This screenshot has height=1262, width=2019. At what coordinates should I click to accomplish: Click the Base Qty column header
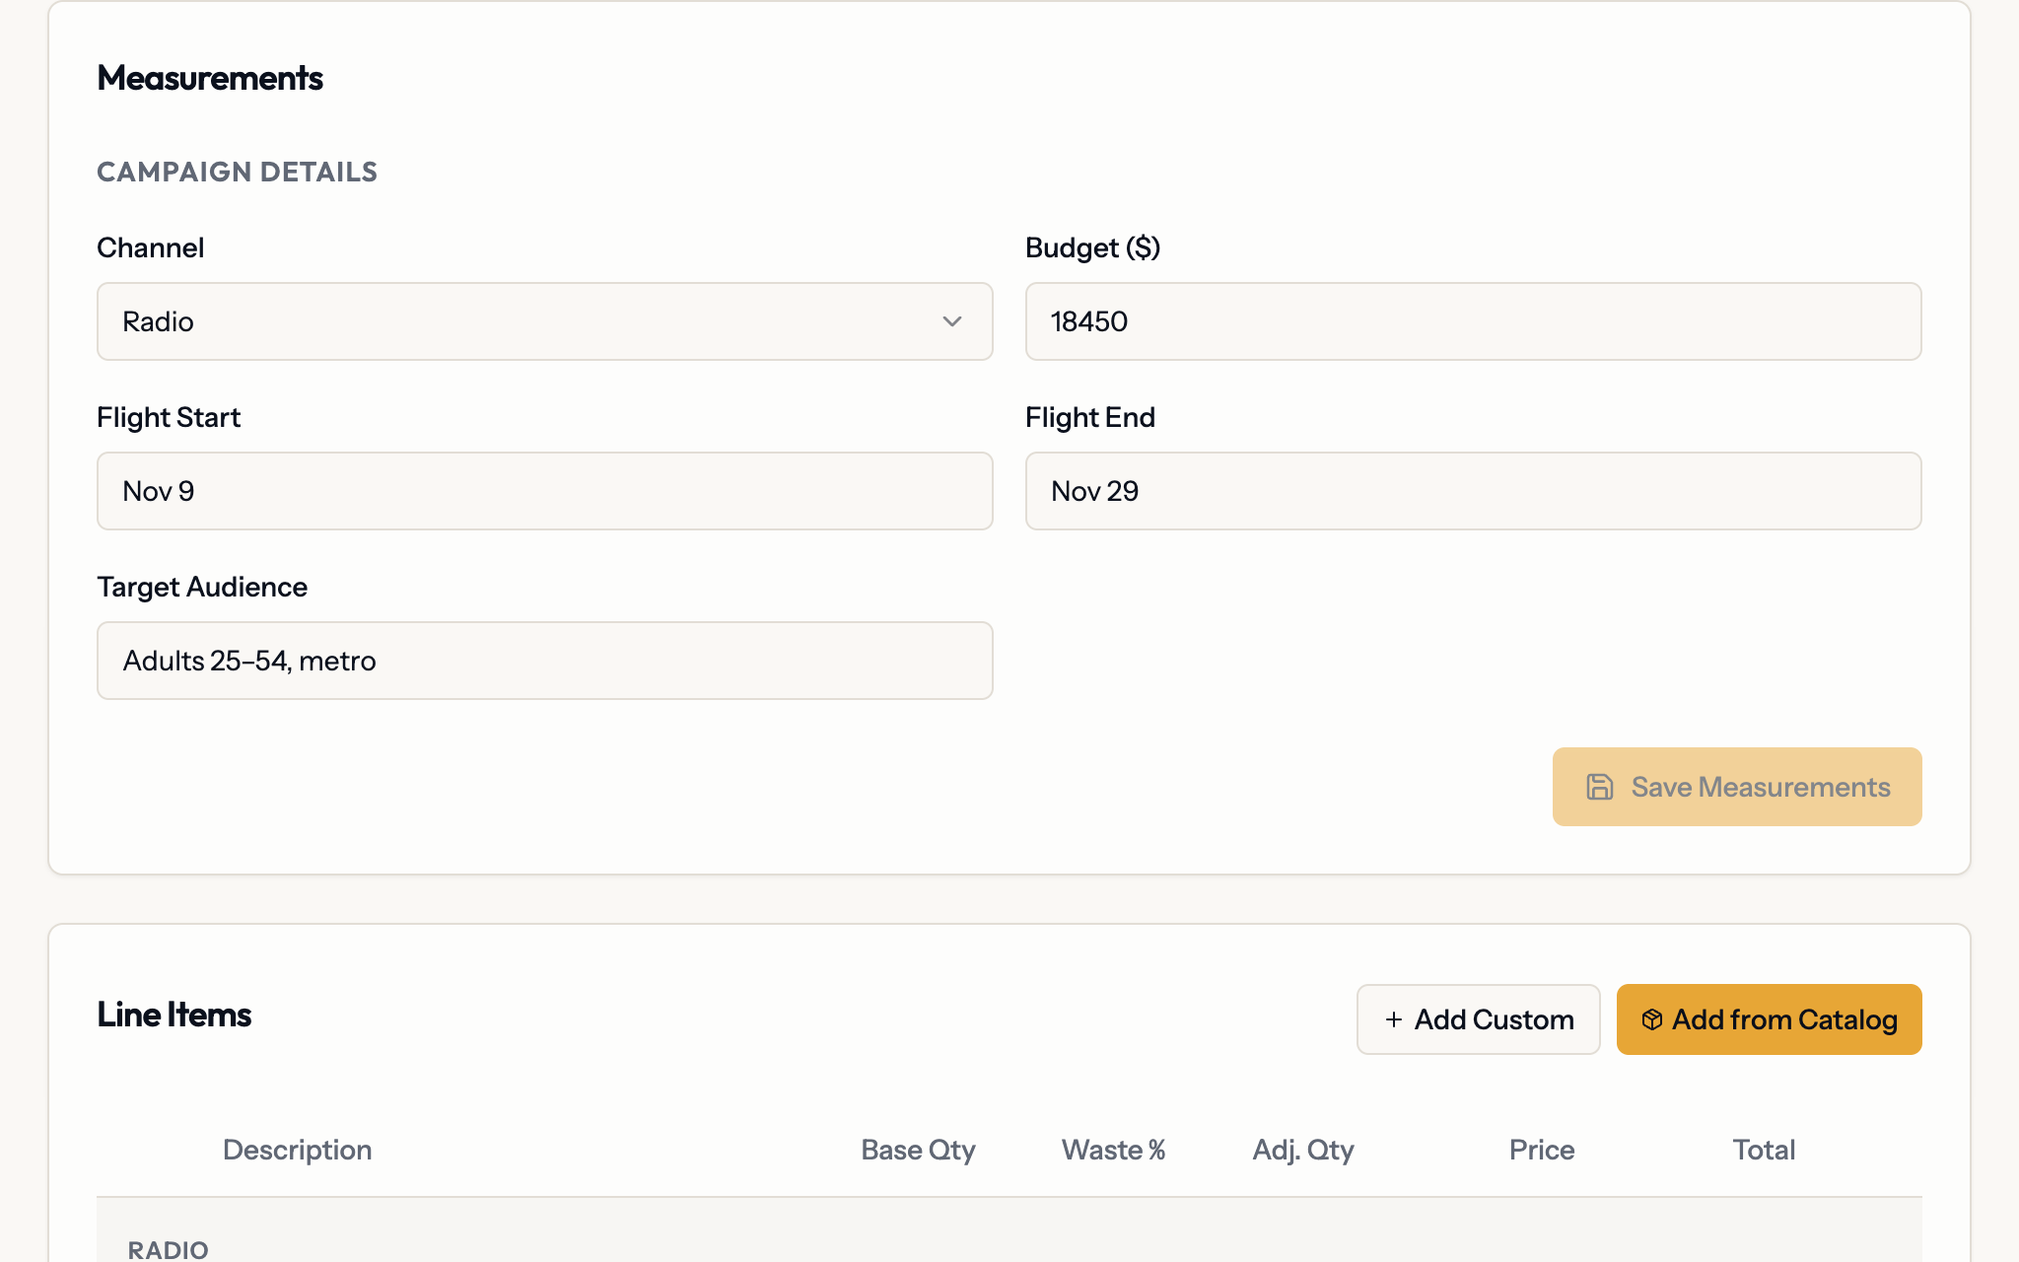tap(918, 1150)
